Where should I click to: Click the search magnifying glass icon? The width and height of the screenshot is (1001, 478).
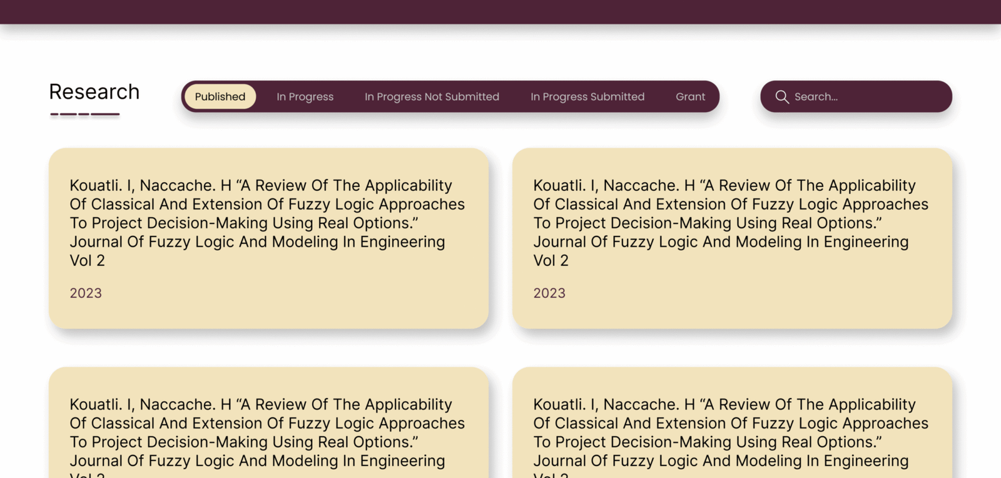tap(782, 97)
